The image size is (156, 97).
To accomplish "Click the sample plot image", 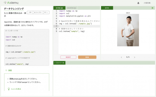I will tap(128, 30).
